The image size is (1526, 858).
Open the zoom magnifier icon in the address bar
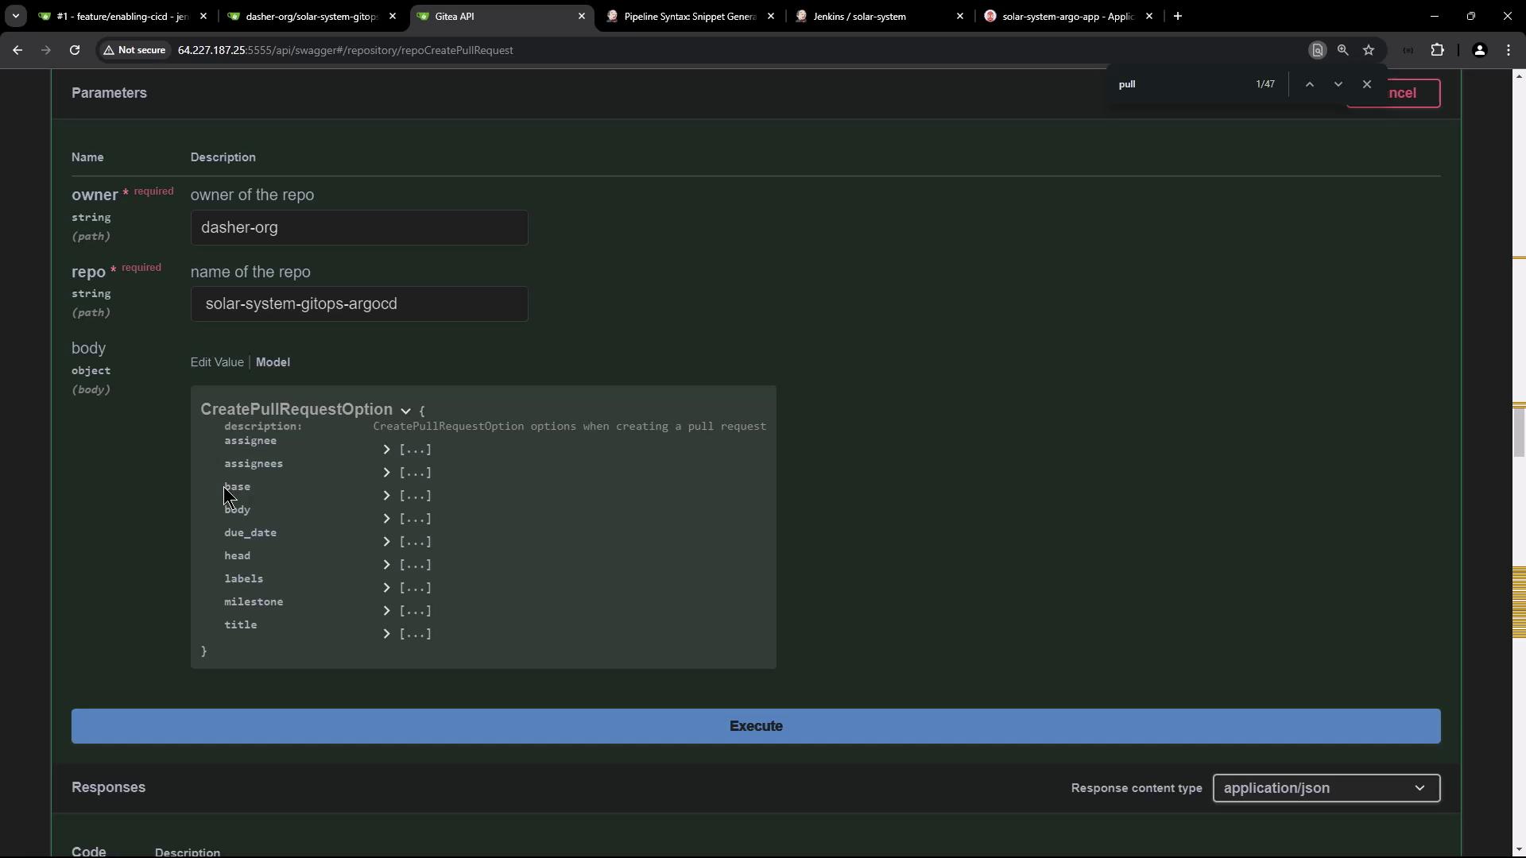1342,50
